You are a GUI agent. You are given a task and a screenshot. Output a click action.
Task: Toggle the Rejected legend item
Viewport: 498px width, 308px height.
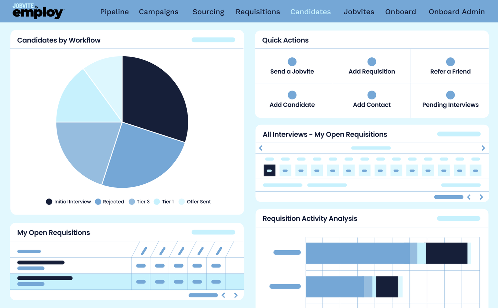click(110, 202)
